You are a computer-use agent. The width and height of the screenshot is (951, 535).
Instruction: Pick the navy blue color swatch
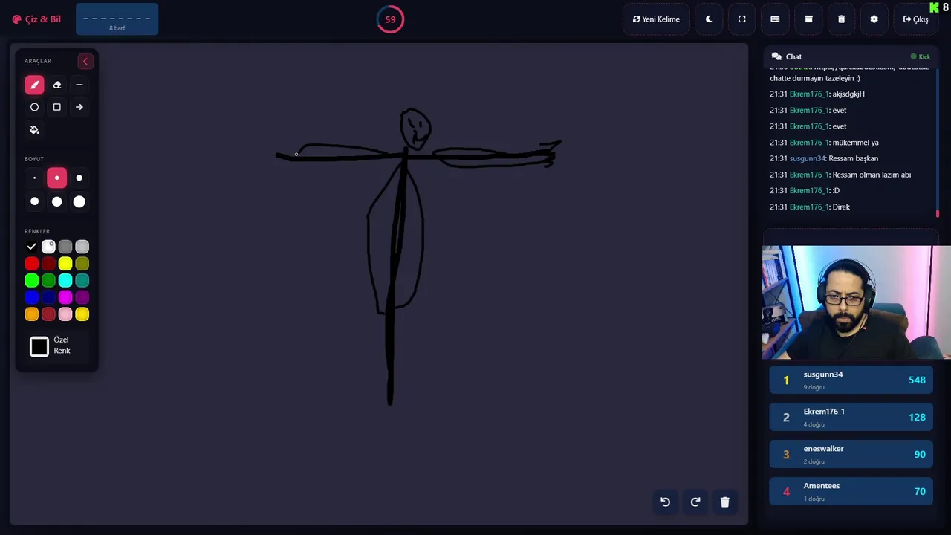[x=48, y=297]
